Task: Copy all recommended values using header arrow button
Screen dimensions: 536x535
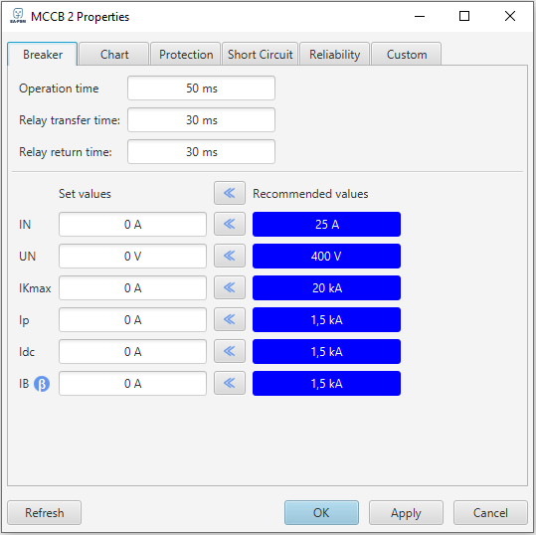Action: (x=230, y=193)
